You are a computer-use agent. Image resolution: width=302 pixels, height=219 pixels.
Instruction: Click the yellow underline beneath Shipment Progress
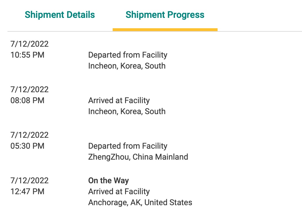(x=165, y=30)
